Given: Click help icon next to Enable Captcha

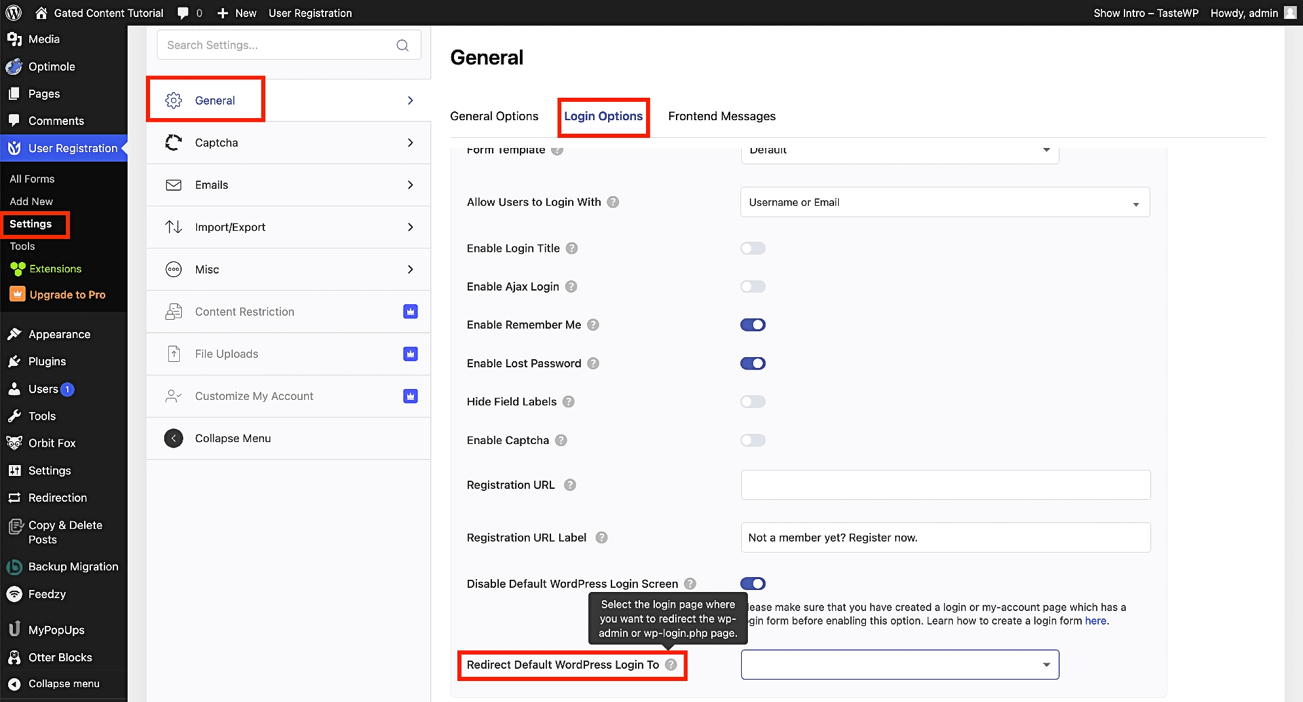Looking at the screenshot, I should (561, 440).
